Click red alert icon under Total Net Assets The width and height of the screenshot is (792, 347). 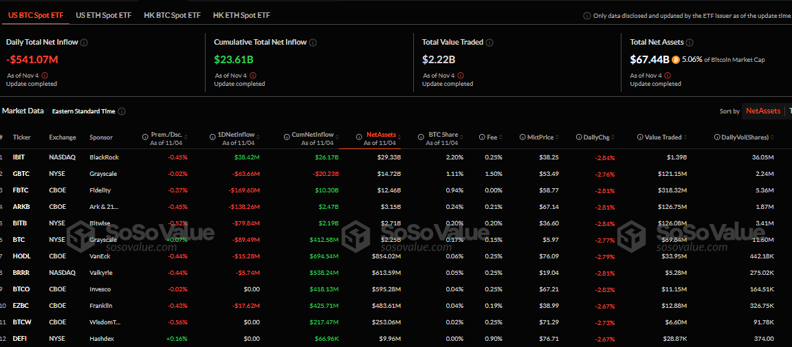pyautogui.click(x=669, y=76)
